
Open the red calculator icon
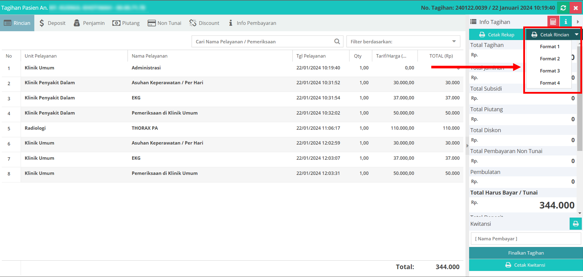pyautogui.click(x=553, y=22)
